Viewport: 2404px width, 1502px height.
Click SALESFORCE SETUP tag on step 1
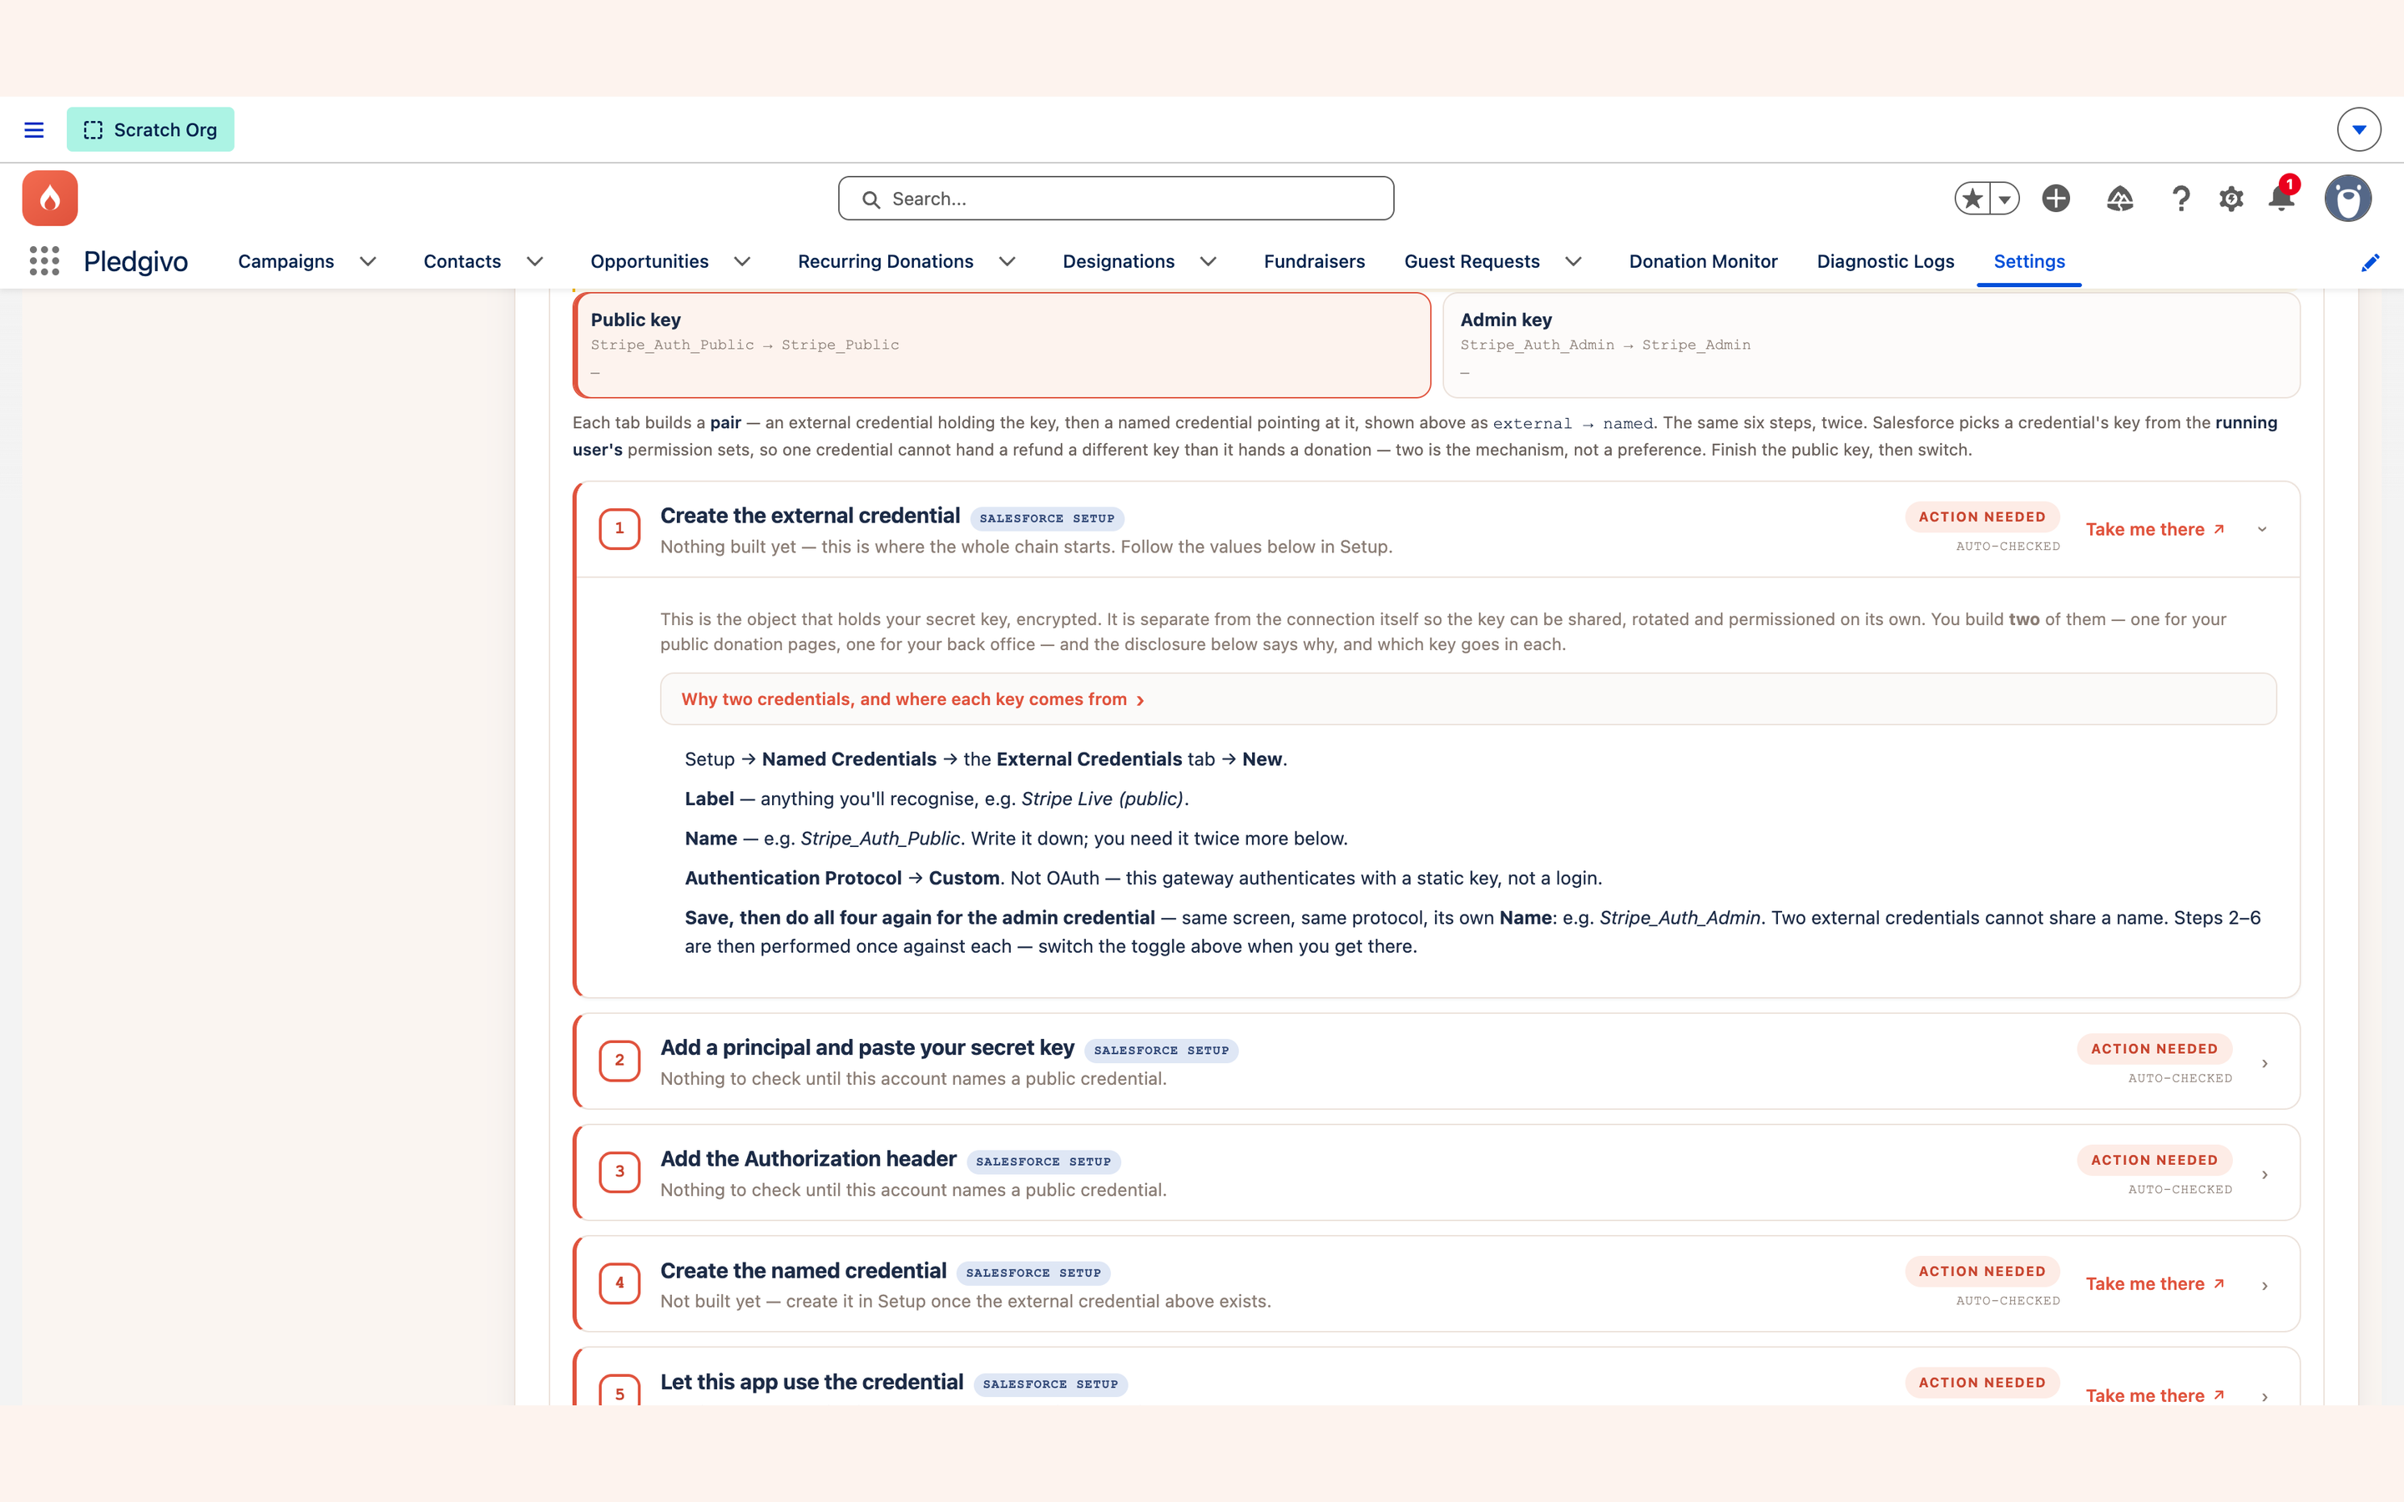[x=1047, y=518]
